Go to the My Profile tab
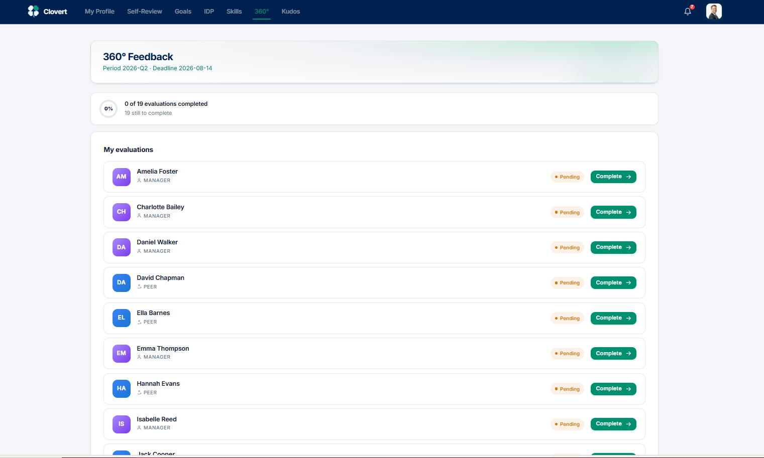The width and height of the screenshot is (764, 458). [99, 12]
